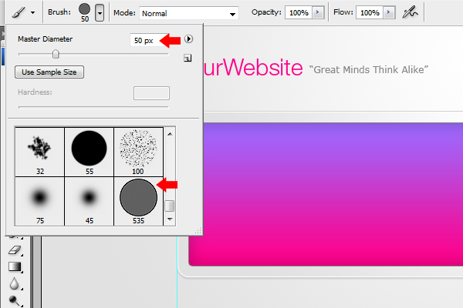This screenshot has width=463, height=308.
Task: Select the Eraser tool
Action: tap(15, 250)
